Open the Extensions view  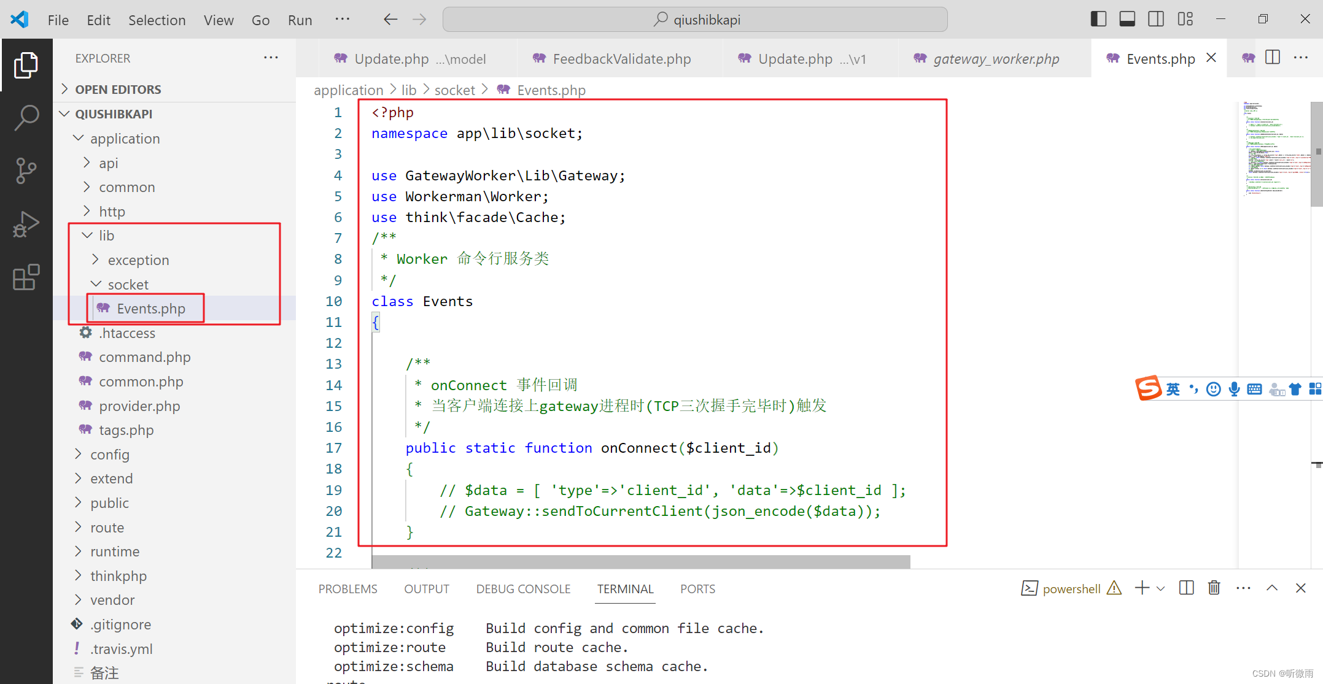point(26,277)
